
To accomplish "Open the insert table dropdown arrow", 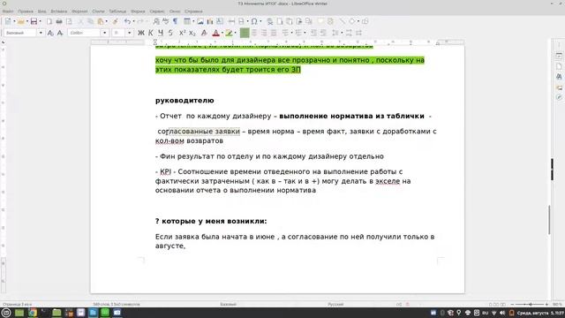I will (x=193, y=21).
